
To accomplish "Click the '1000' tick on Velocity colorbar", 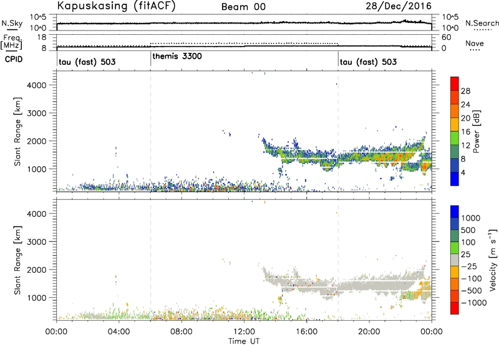I will coord(471,218).
